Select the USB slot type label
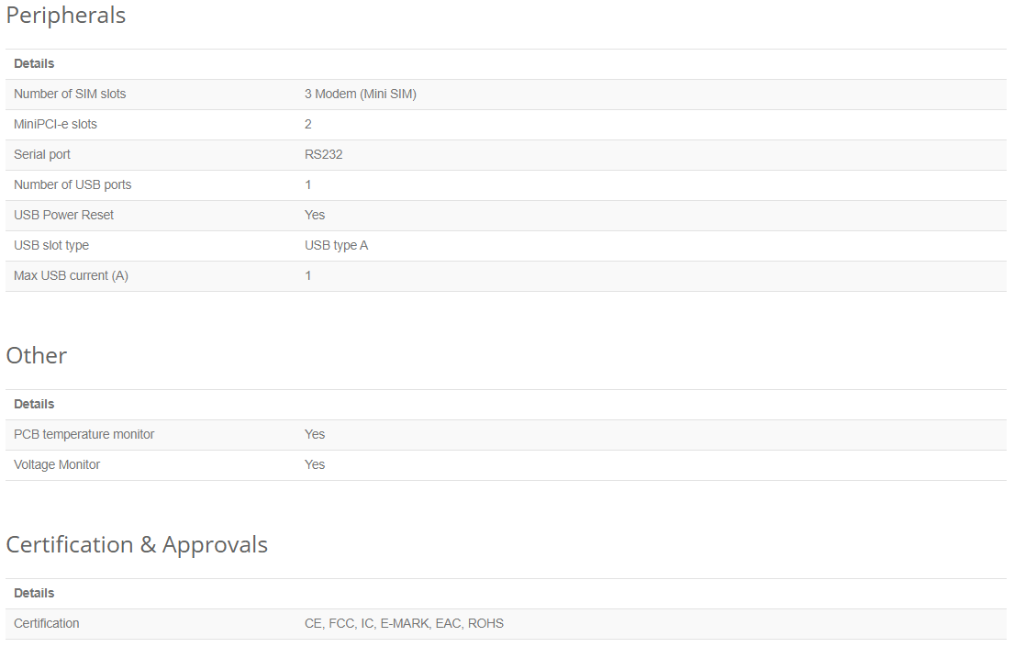This screenshot has height=647, width=1014. pyautogui.click(x=51, y=245)
